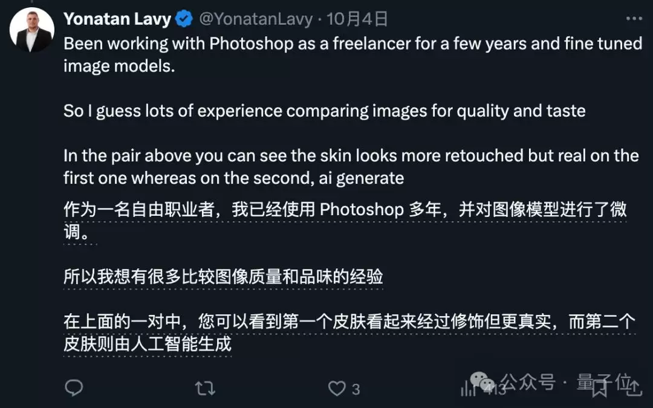Image resolution: width=653 pixels, height=408 pixels.
Task: Click the like count showing 3
Action: point(356,389)
